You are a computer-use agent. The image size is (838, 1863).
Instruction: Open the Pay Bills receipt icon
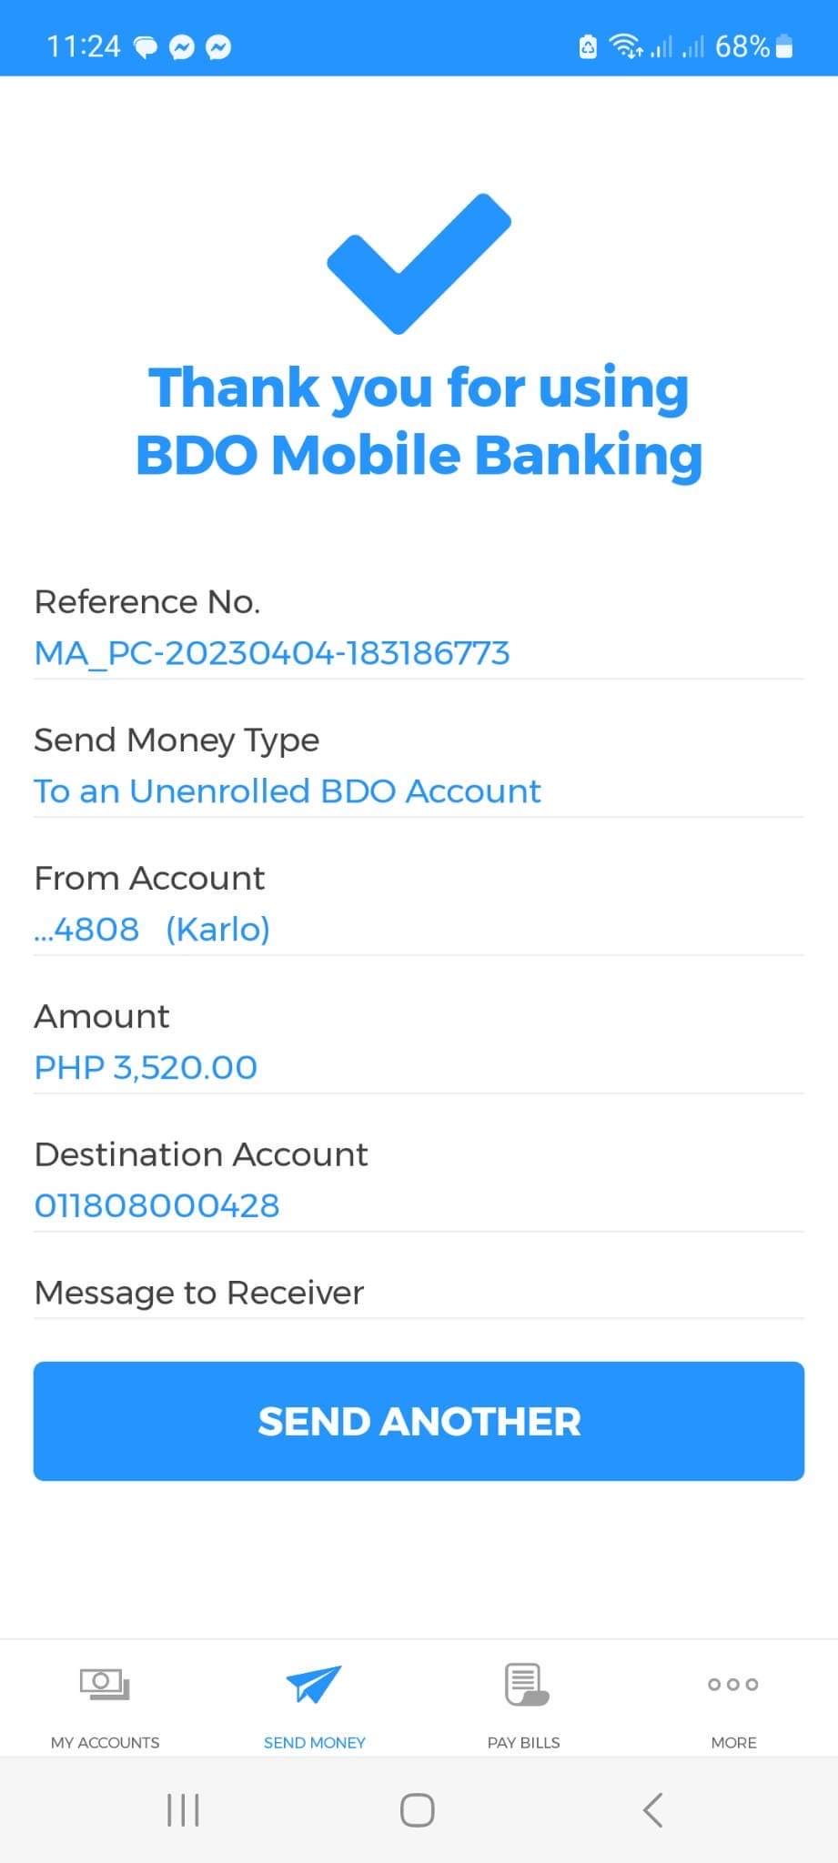coord(525,1684)
